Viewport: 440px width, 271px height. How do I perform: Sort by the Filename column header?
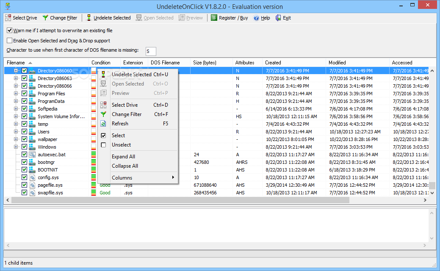(x=46, y=63)
